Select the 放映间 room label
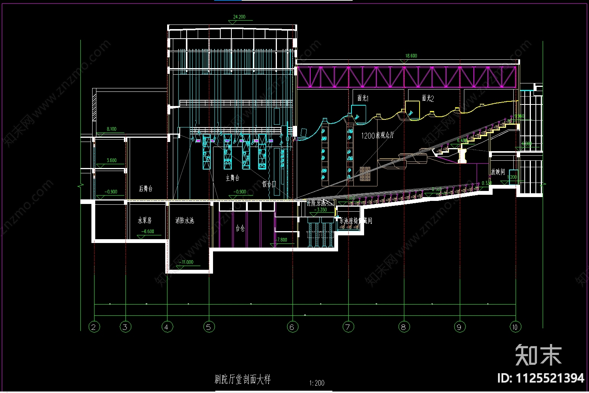Viewport: 589px width, 393px height. [x=498, y=172]
